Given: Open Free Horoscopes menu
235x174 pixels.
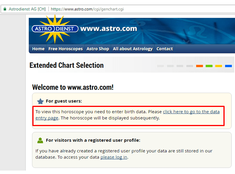Looking at the screenshot, I should [65, 49].
